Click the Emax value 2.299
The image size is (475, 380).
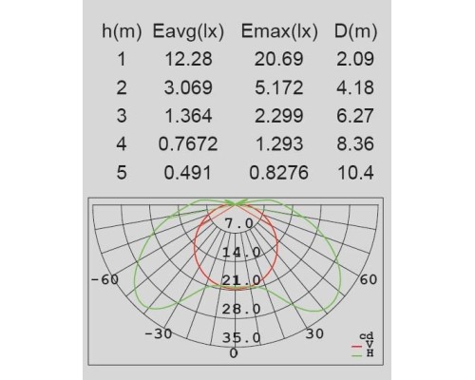279,116
